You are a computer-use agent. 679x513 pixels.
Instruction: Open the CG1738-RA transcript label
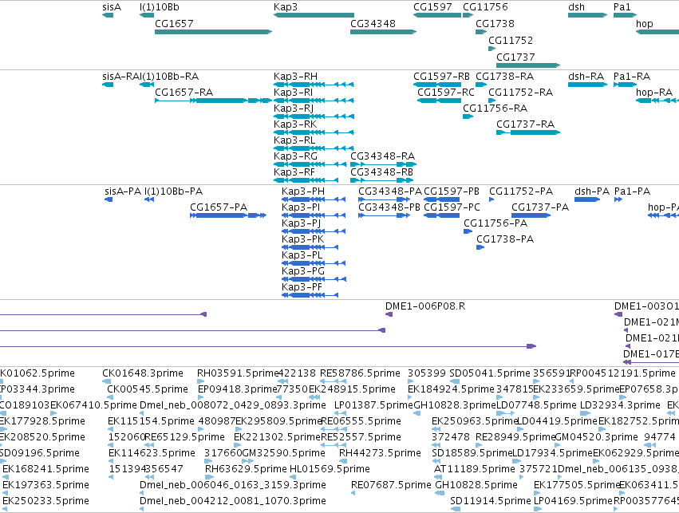pos(504,77)
